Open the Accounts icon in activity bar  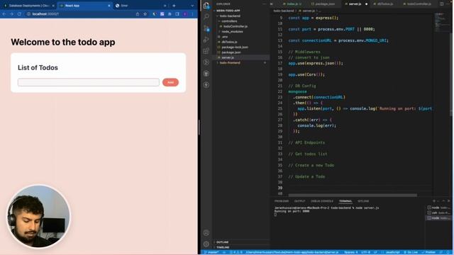coord(206,233)
